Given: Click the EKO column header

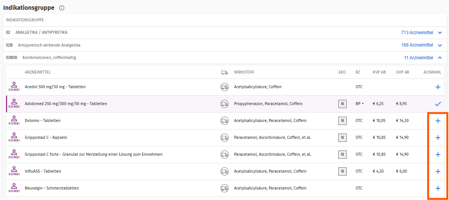Looking at the screenshot, I should [342, 72].
